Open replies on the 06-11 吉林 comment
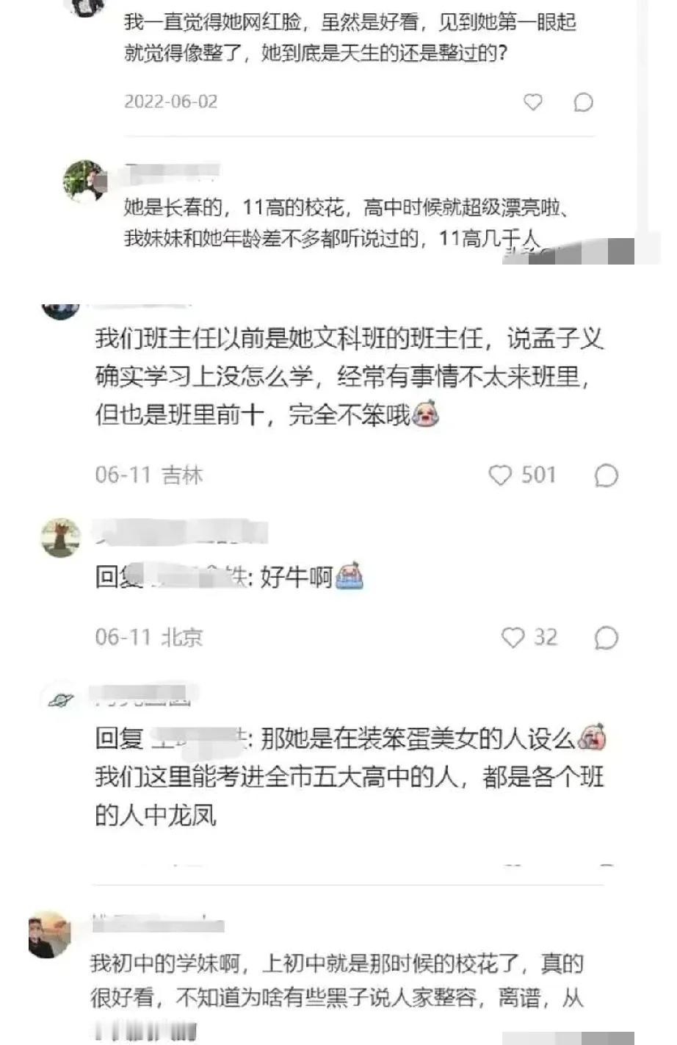The height and width of the screenshot is (1045, 677). point(606,475)
